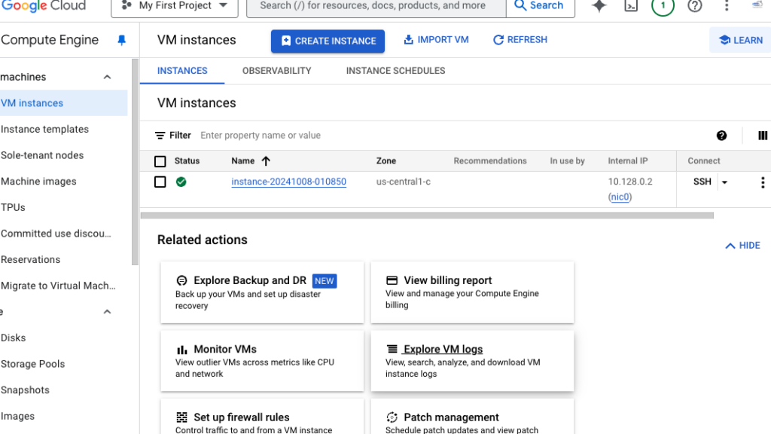Hide the Related actions section

pos(742,246)
